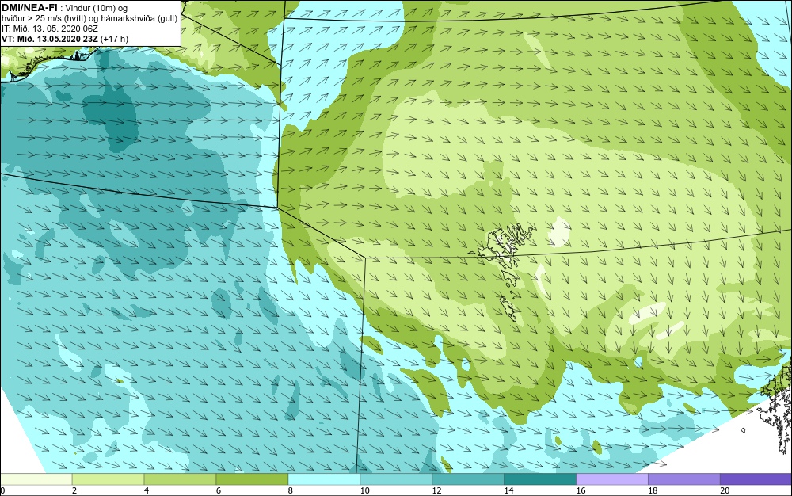This screenshot has height=496, width=792.
Task: Click the 16–18 m/s light purple legend swatch
Action: click(x=612, y=479)
